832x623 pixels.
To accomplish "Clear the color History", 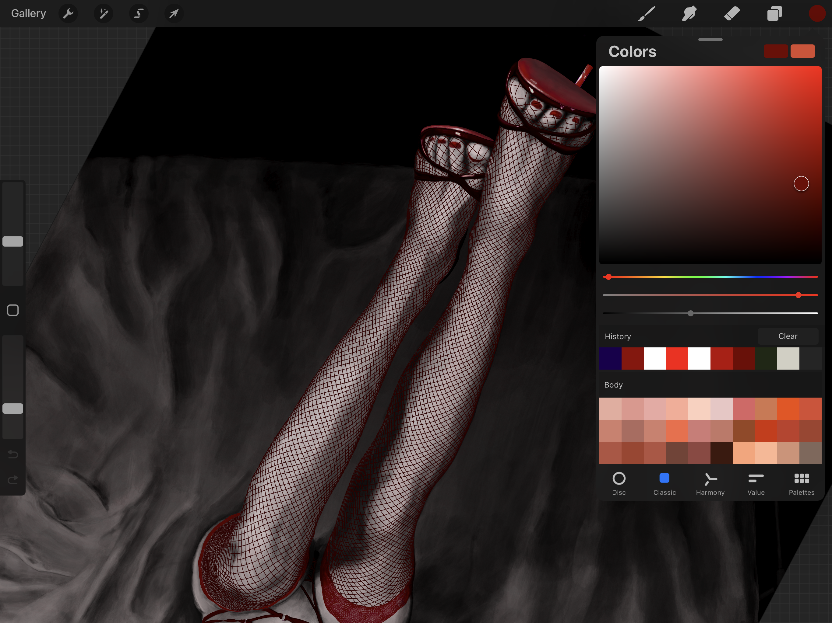I will [788, 336].
